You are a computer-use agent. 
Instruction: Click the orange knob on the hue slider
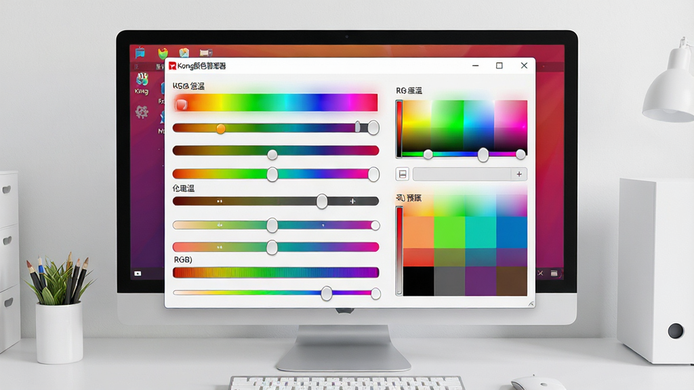(x=220, y=129)
